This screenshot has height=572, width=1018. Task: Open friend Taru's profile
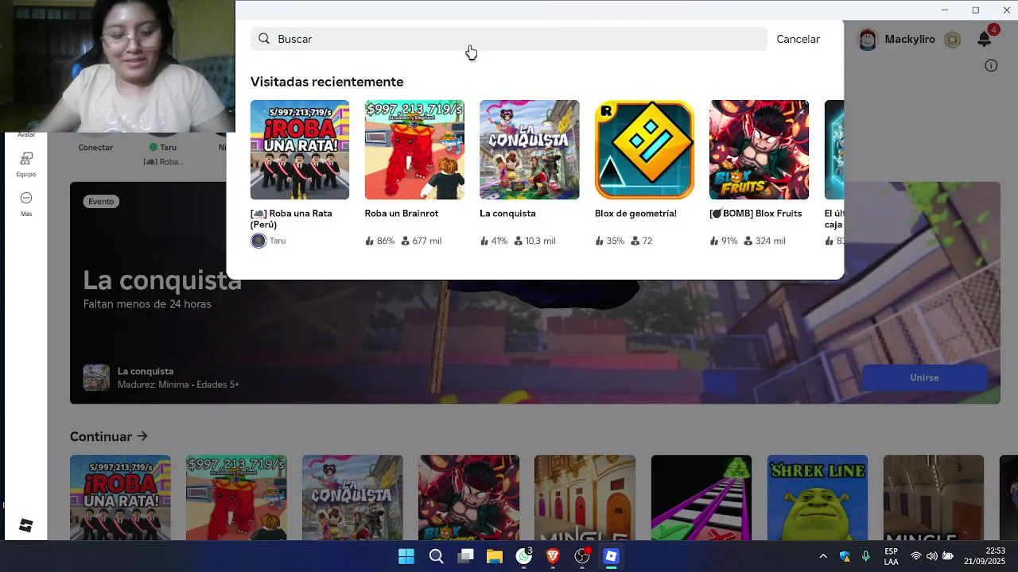163,148
